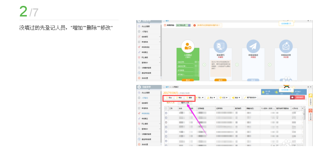This screenshot has width=330, height=156.
Task: Switch to the 境内人员 tab
Action: [x=171, y=103]
